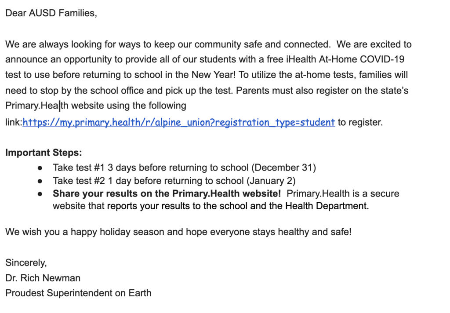Click the bullet before "Take test #1"
This screenshot has width=450, height=313.
(x=40, y=168)
